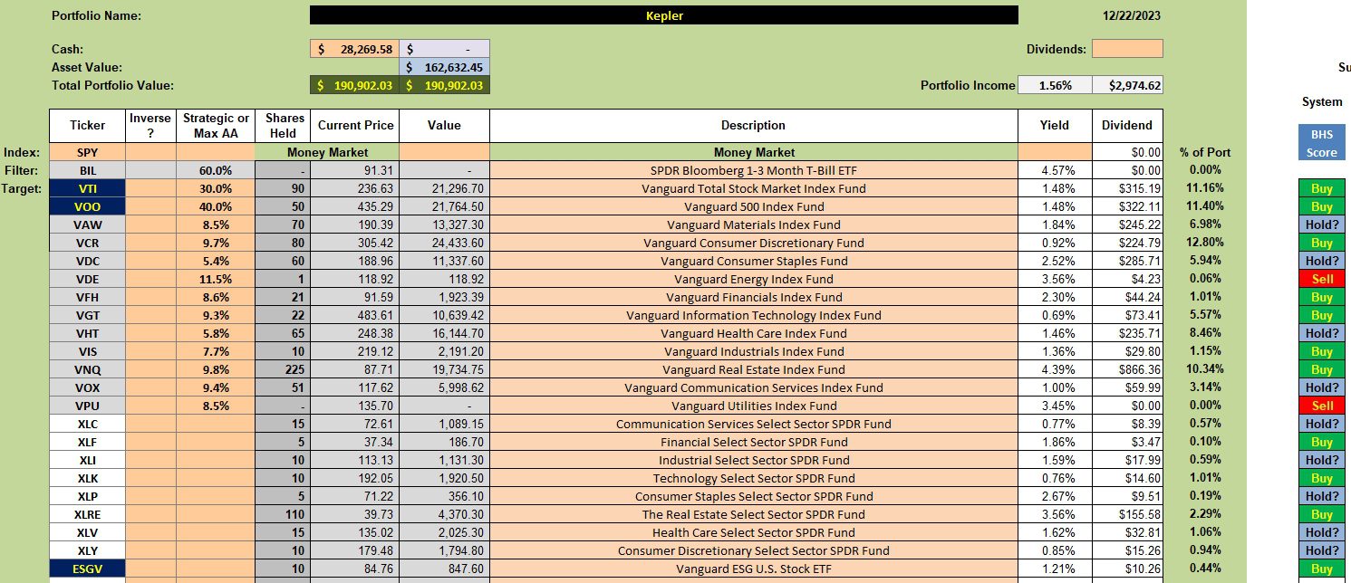Select the Description column header
Viewport: 1351px width, 583px height.
[753, 126]
